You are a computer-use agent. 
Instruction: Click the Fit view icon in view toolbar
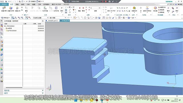(x=104, y=18)
